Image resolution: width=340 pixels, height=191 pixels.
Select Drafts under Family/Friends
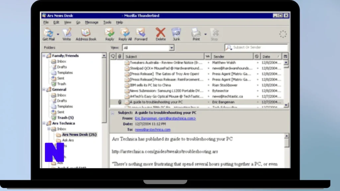(62, 67)
